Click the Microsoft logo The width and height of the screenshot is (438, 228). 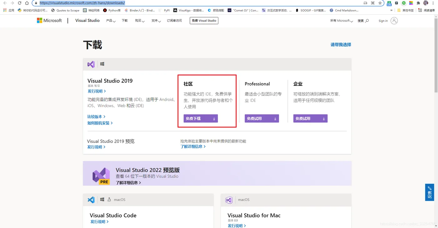49,20
